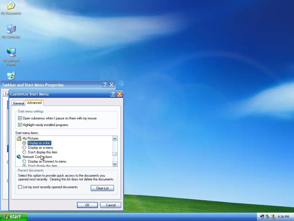The width and height of the screenshot is (294, 221).
Task: Click the network computers tray icon
Action: pyautogui.click(x=262, y=217)
